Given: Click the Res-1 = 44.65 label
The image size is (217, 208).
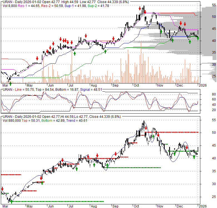Looking at the screenshot, I should pos(29,6).
